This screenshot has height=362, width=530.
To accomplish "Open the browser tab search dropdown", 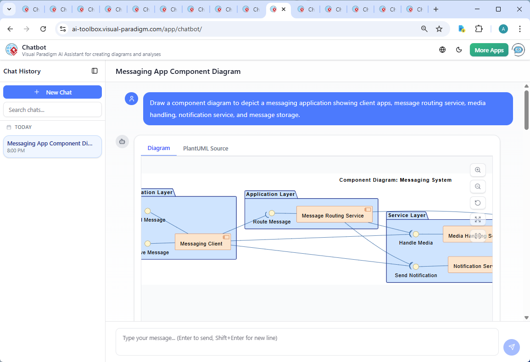I will pos(9,9).
